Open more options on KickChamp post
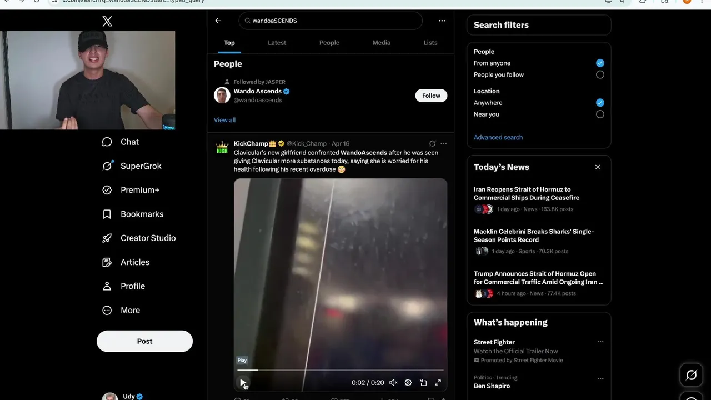The width and height of the screenshot is (711, 400). (x=443, y=143)
